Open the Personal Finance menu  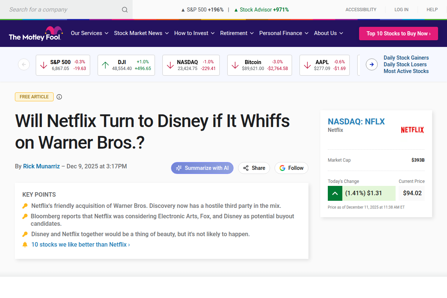[x=284, y=33]
